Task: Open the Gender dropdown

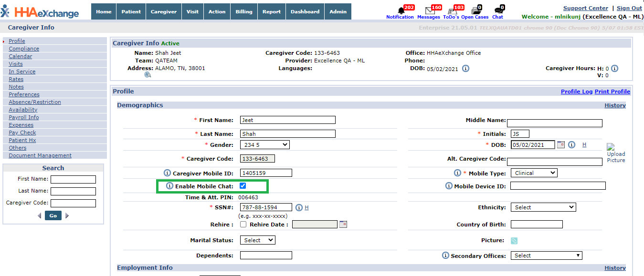Action: [264, 145]
